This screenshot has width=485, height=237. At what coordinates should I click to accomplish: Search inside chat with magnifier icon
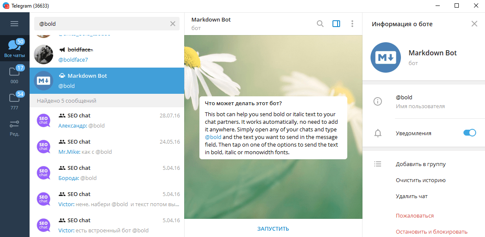pyautogui.click(x=320, y=24)
